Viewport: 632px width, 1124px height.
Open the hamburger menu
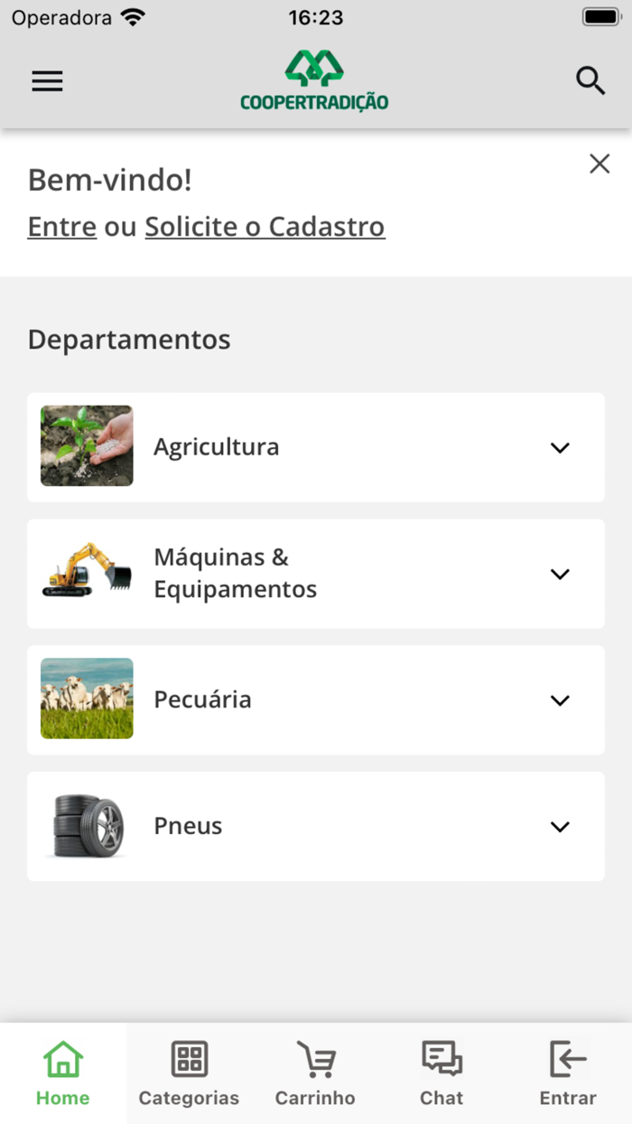click(47, 81)
